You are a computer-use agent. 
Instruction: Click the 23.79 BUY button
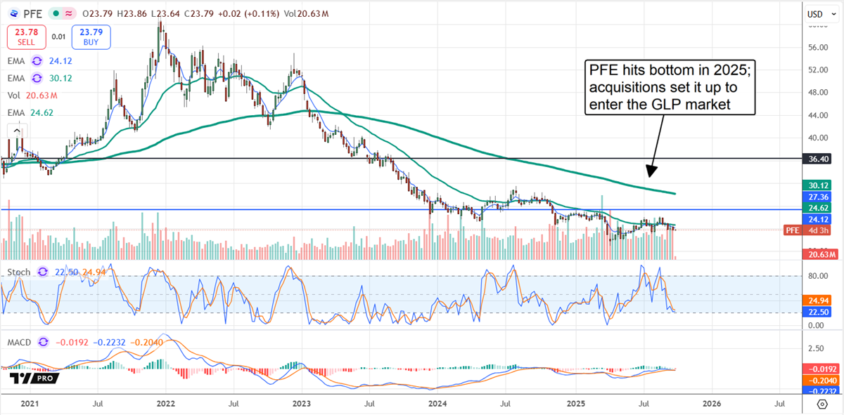(91, 36)
